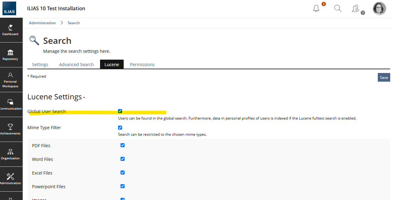This screenshot has height=200, width=393.
Task: Open Organisation sidebar entry
Action: 11,154
